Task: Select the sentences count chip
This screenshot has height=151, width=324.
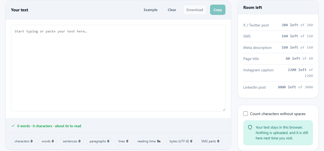Action: point(72,141)
